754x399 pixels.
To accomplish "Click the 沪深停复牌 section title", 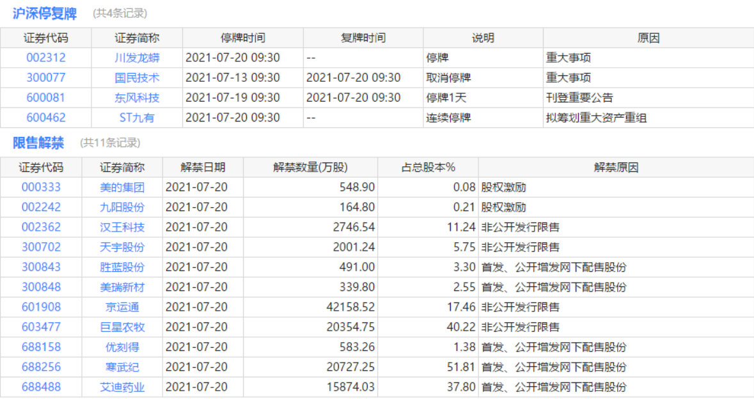I will (x=45, y=13).
